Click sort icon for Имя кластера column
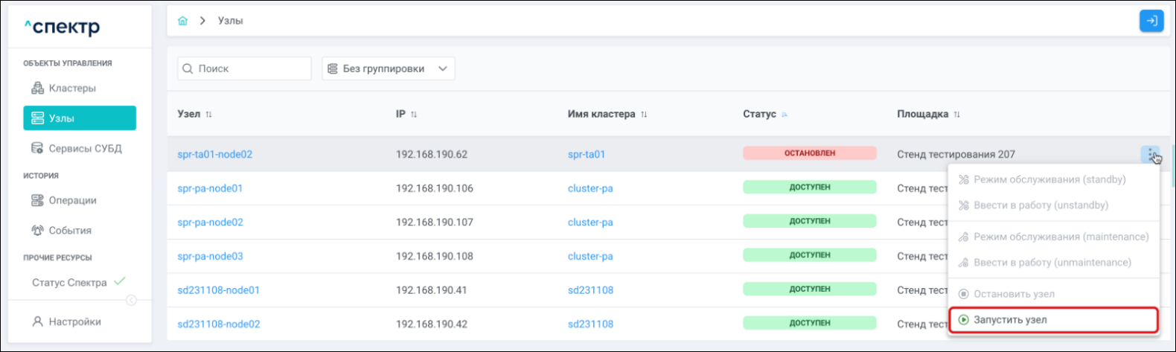Viewport: 1176px width, 352px height. tap(644, 115)
